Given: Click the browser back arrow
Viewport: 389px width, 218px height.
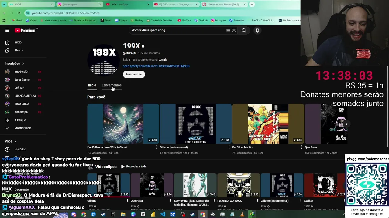Looking at the screenshot, I should (x=4, y=13).
